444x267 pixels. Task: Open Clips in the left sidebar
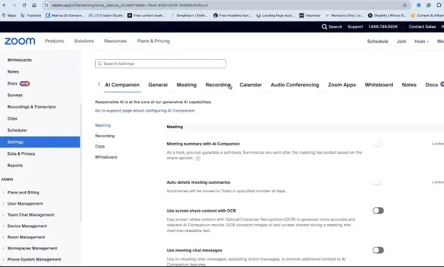pyautogui.click(x=12, y=118)
